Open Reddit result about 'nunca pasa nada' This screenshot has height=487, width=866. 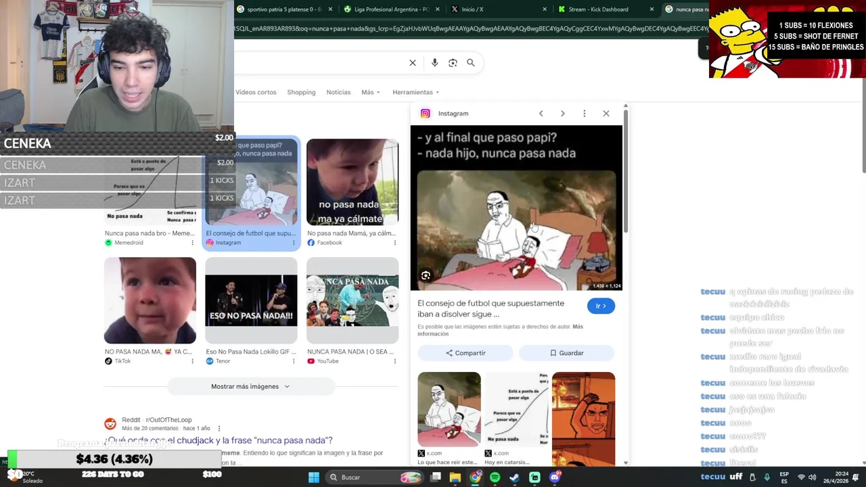(x=219, y=440)
